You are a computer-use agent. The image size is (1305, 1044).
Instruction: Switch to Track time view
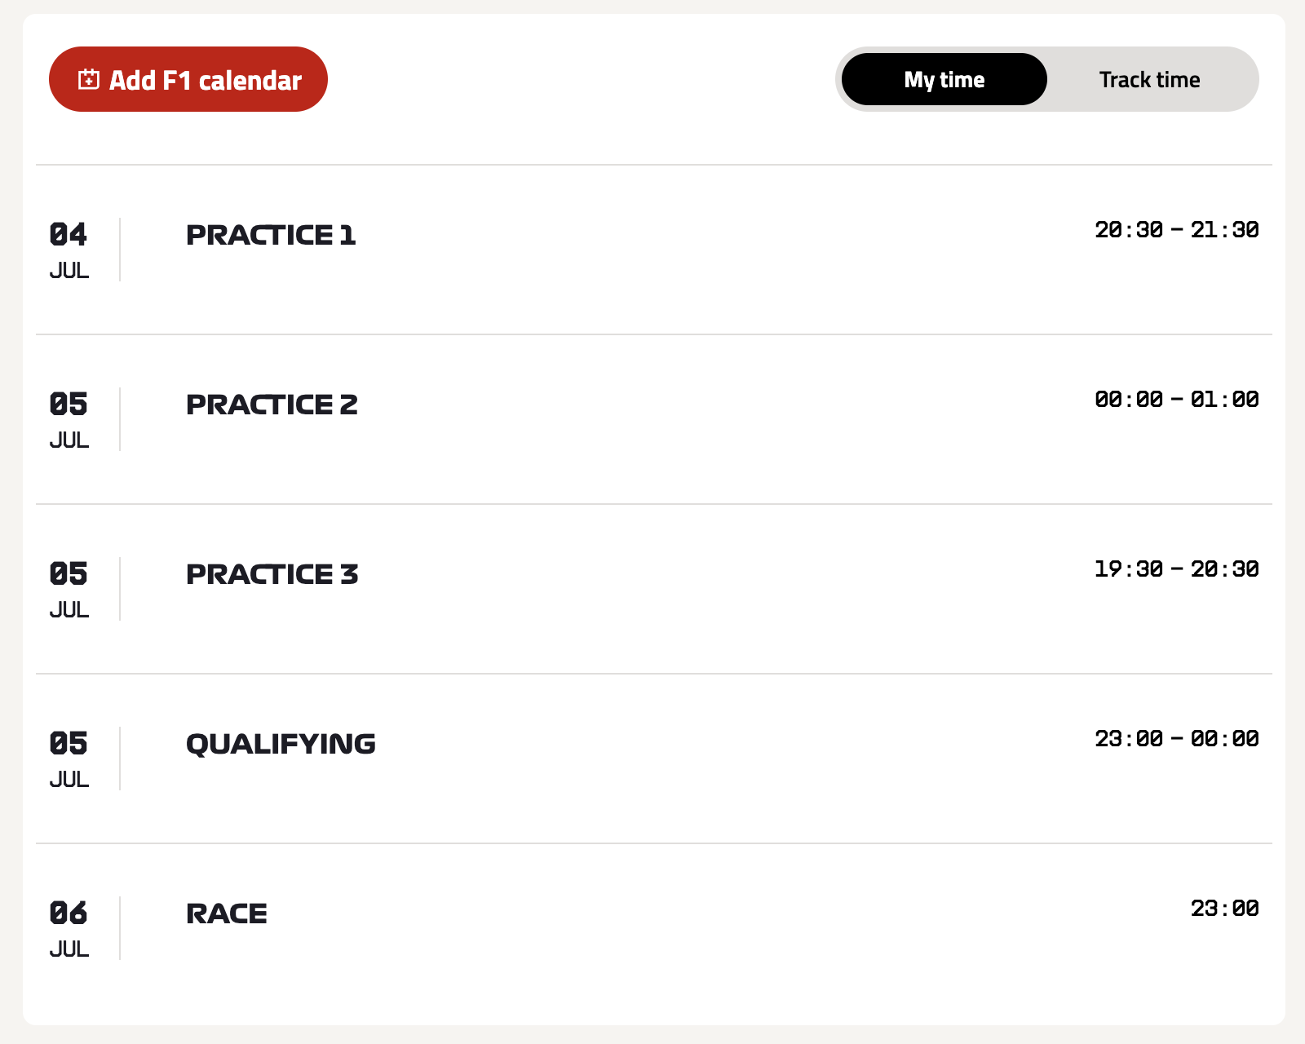(x=1149, y=80)
